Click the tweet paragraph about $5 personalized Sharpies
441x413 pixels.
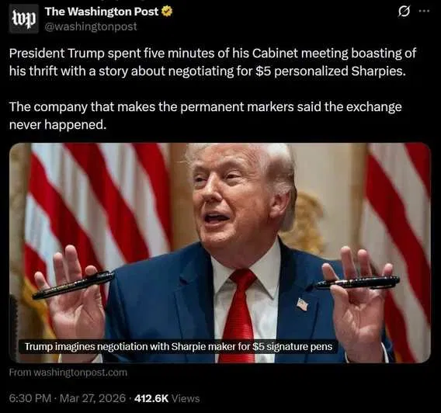(213, 62)
